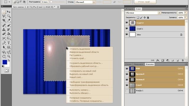
Task: Open the Заливка fill slider arrow
Action: tap(186, 17)
